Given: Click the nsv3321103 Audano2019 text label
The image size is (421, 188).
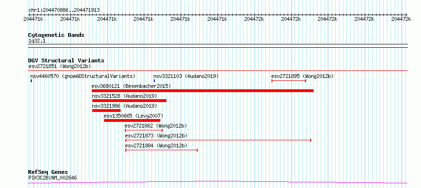Looking at the screenshot, I should click(186, 76).
